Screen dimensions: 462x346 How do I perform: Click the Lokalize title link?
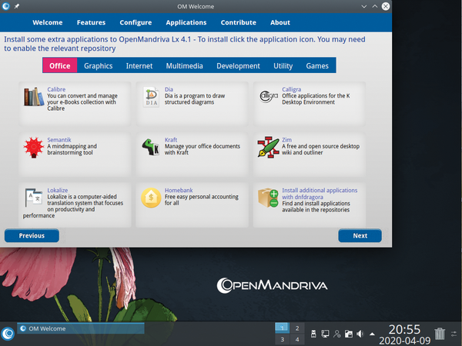58,190
